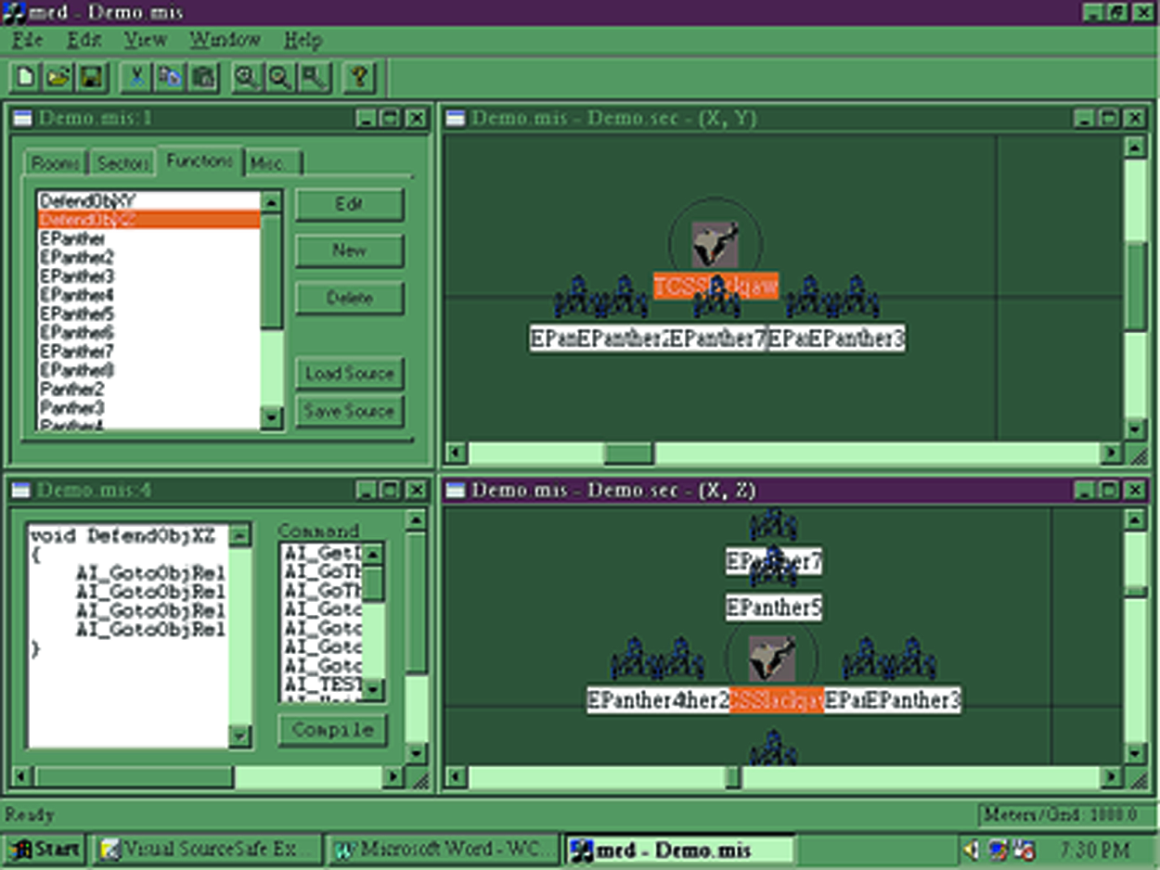Click the Open folder toolbar icon
Screen dimensions: 1160x870
(x=58, y=78)
